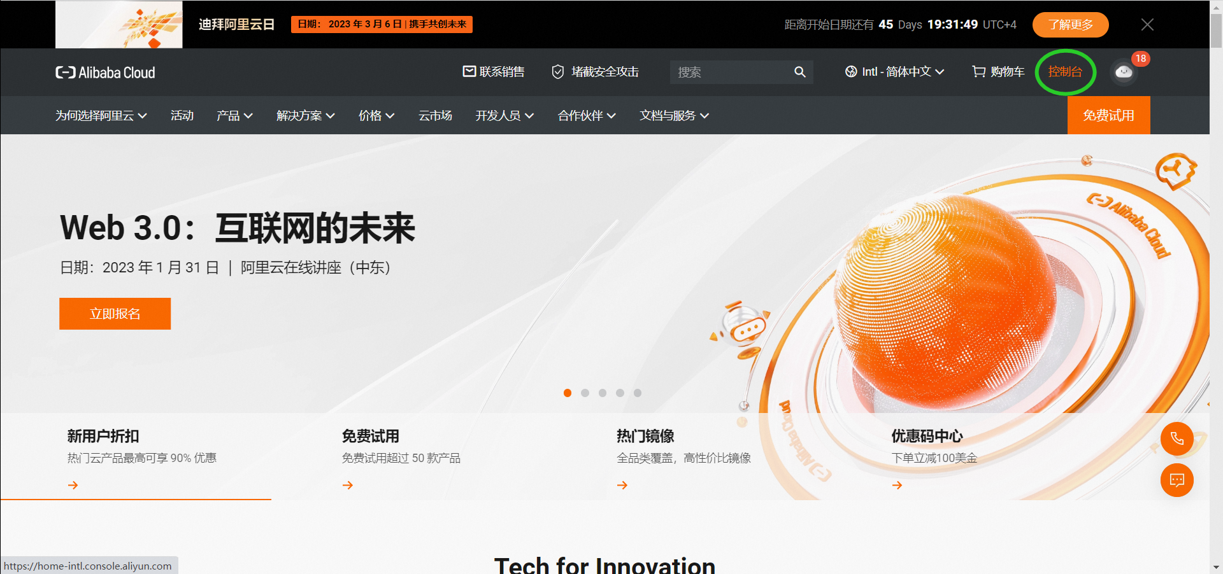Click the 19:31:49 countdown timer

coord(952,24)
